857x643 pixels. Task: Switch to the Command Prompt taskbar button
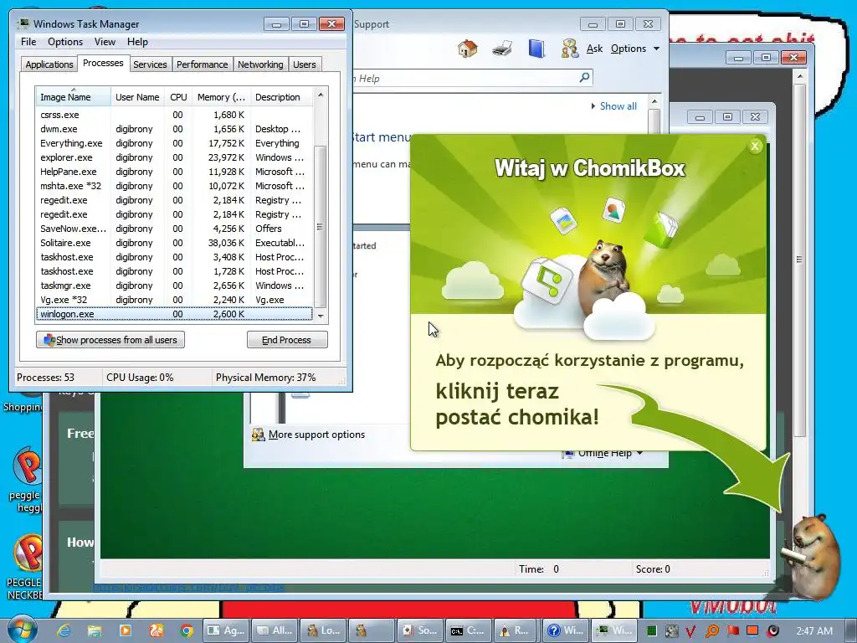tap(469, 630)
